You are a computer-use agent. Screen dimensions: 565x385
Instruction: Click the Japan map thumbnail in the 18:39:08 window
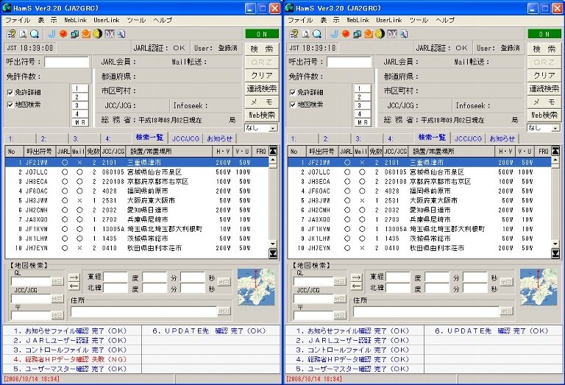pyautogui.click(x=256, y=287)
